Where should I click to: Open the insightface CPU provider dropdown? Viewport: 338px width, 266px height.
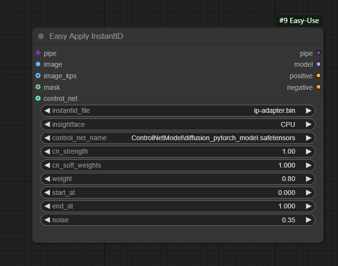(x=177, y=124)
